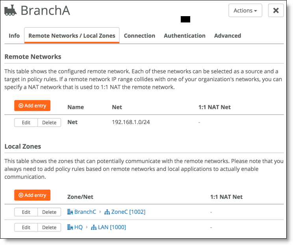Click the building icon next to HQ
Image resolution: width=293 pixels, height=245 pixels.
[70, 227]
